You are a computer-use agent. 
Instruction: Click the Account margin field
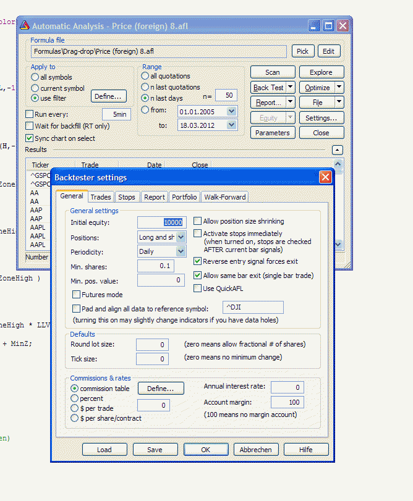tap(287, 403)
